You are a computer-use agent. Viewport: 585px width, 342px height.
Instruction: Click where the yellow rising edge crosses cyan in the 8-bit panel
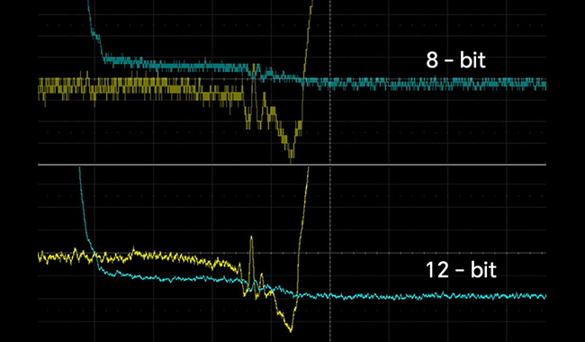point(302,80)
